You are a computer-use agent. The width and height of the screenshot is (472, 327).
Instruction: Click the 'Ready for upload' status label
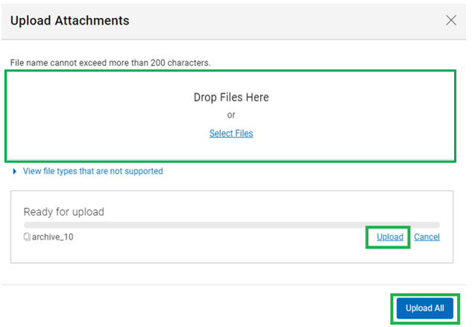point(64,212)
